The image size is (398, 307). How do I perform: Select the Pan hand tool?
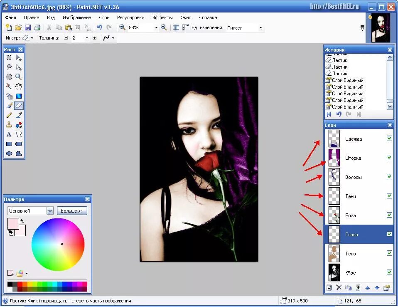click(19, 87)
